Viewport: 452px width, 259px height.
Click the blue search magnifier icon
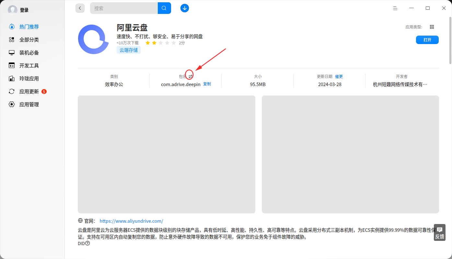(x=164, y=8)
